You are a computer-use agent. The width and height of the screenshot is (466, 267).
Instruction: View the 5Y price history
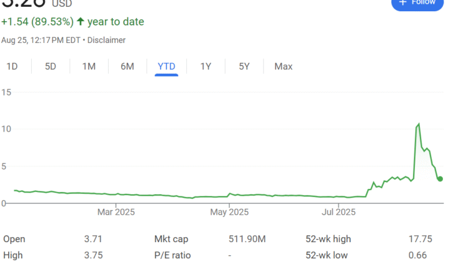click(244, 66)
